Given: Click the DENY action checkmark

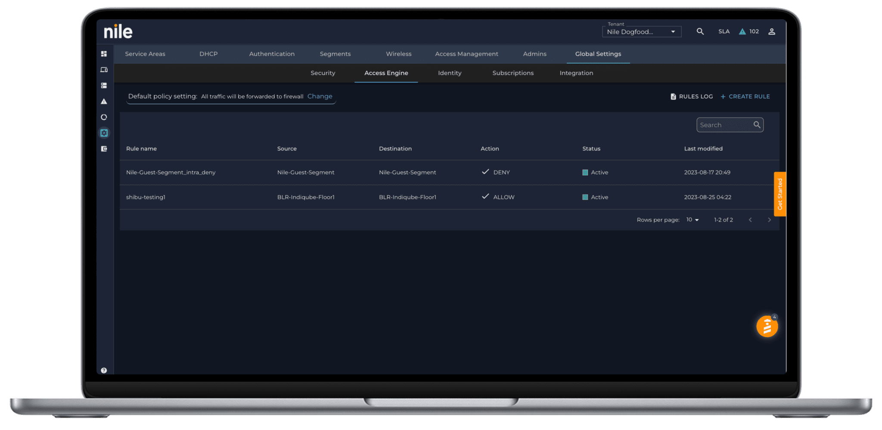Looking at the screenshot, I should point(486,171).
